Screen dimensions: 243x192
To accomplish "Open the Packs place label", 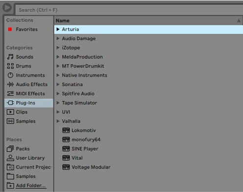I will (x=23, y=149).
